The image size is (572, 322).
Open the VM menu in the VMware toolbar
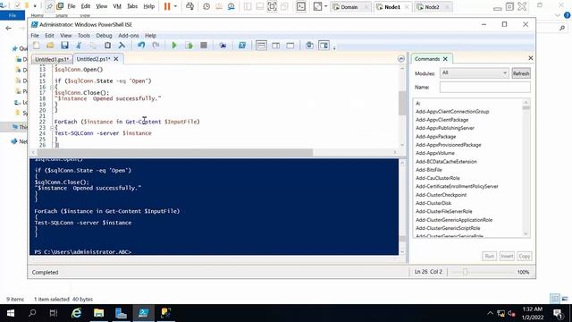[x=117, y=6]
